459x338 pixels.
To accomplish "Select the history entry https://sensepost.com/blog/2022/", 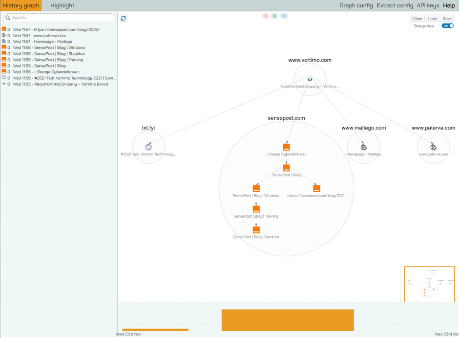I will (56, 29).
